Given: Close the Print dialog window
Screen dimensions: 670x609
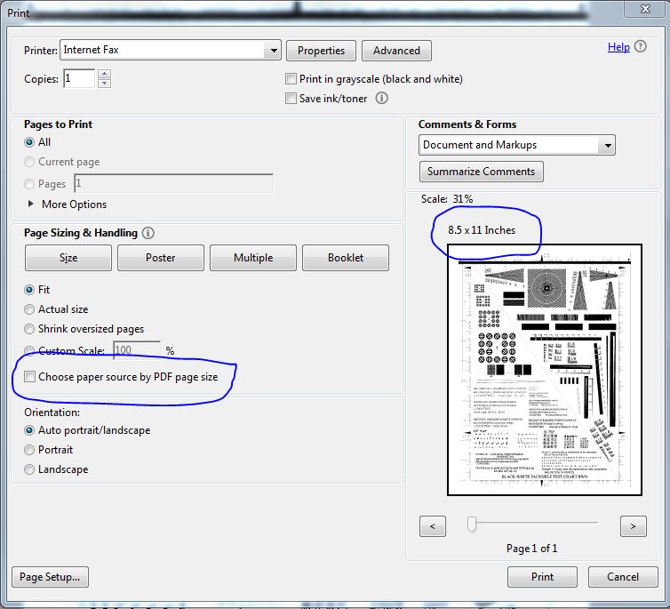Looking at the screenshot, I should (x=647, y=9).
